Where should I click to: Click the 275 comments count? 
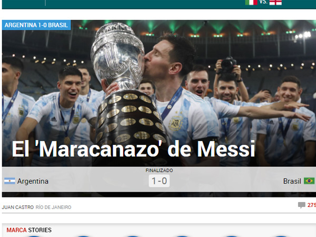[x=312, y=205]
